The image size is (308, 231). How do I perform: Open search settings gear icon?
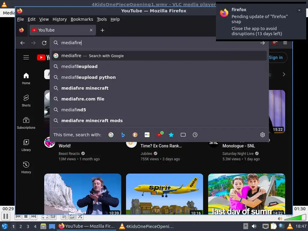point(262,135)
